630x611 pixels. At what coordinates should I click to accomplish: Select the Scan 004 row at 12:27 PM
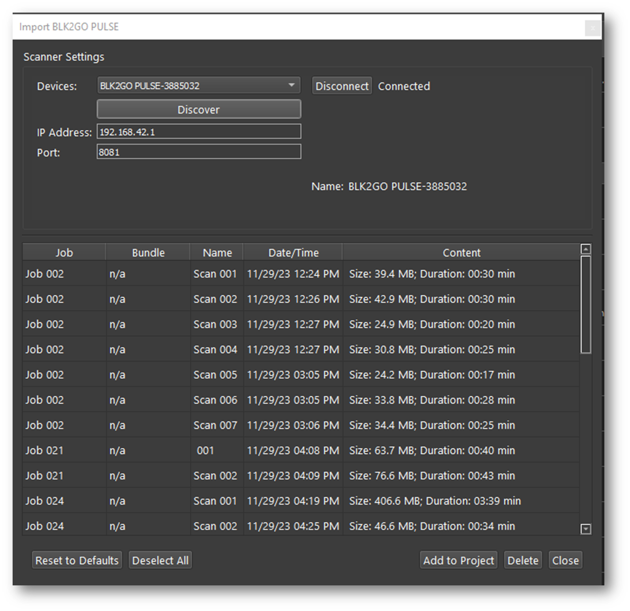[215, 349]
